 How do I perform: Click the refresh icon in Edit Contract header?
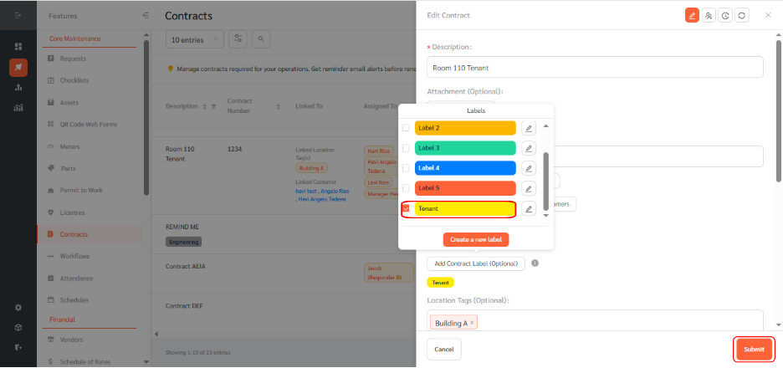click(742, 15)
